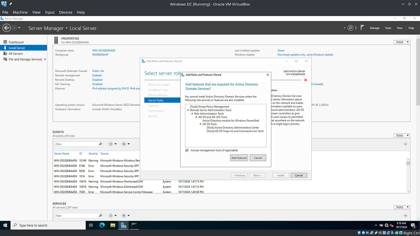
Task: Cancel the Add features dialog
Action: pos(258,158)
